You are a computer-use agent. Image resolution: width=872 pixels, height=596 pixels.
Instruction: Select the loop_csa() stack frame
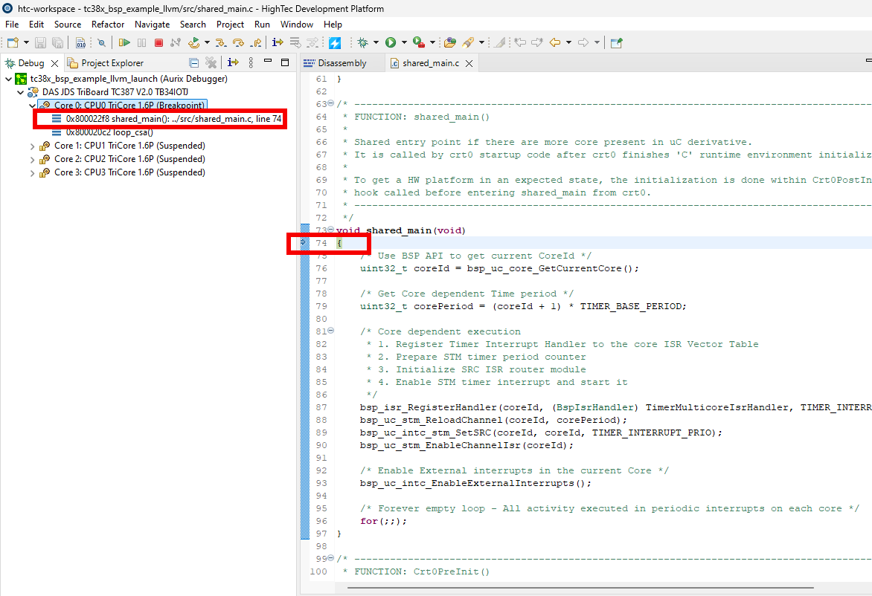109,132
